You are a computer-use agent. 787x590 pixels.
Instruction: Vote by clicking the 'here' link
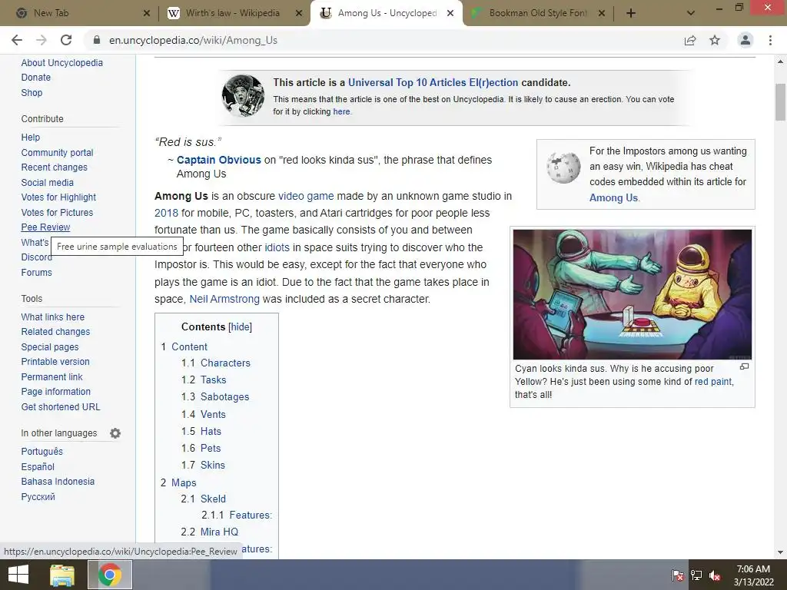(341, 111)
